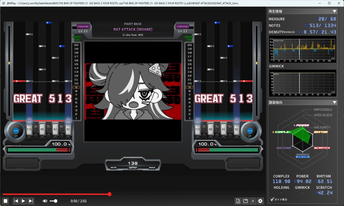344x206 pixels.
Task: Open folder icon in bottom toolbar
Action: pos(246,201)
